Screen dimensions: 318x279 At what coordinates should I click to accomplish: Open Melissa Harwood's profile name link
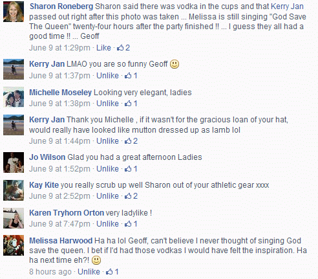tap(61, 240)
